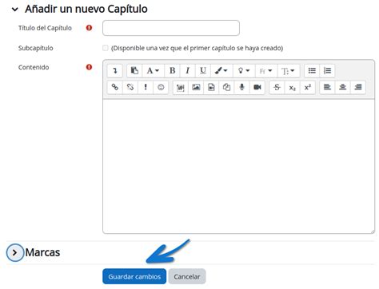The image size is (379, 289).
Task: Toggle the editor toolbar expand arrow
Action: tap(115, 71)
